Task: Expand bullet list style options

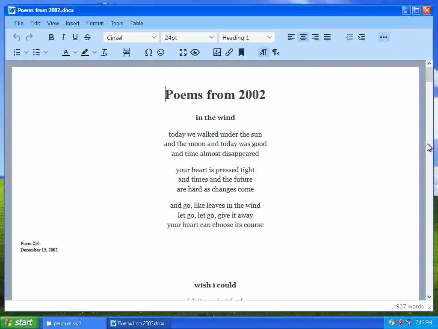Action: (x=46, y=52)
